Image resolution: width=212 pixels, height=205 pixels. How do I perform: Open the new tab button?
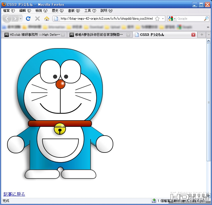(202, 35)
